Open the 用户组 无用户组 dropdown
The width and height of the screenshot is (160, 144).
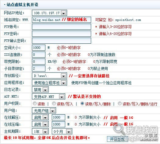point(44,111)
